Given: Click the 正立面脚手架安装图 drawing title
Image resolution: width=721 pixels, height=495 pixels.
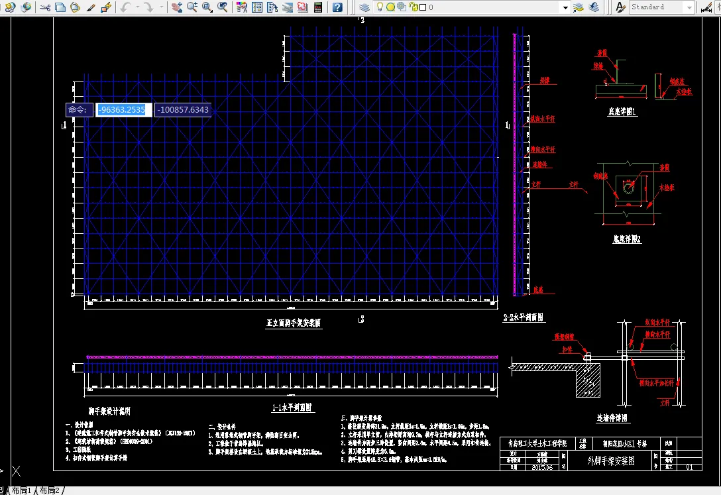Looking at the screenshot, I should pyautogui.click(x=294, y=323).
